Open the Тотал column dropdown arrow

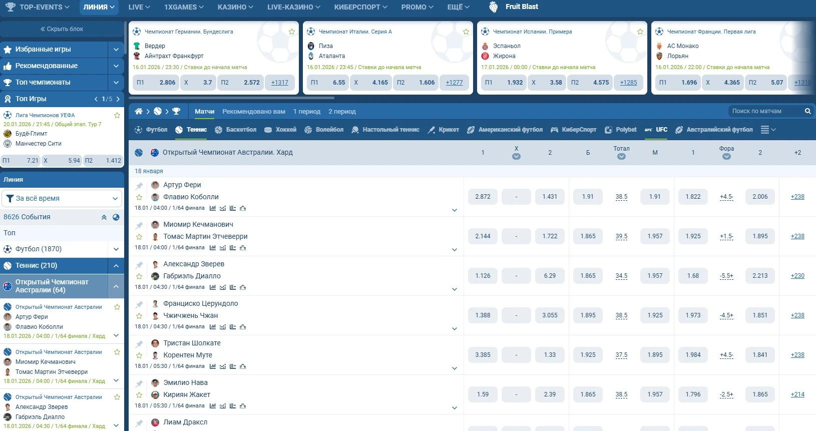[621, 157]
